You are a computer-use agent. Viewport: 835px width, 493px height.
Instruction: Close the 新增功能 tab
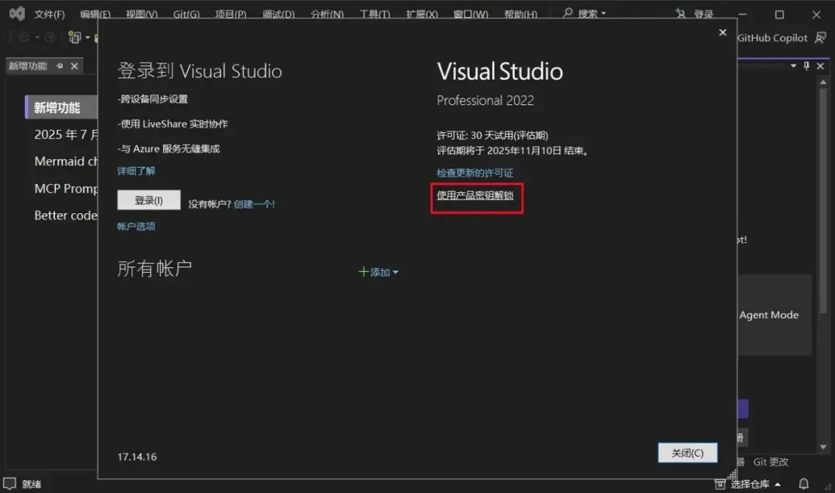coord(74,66)
